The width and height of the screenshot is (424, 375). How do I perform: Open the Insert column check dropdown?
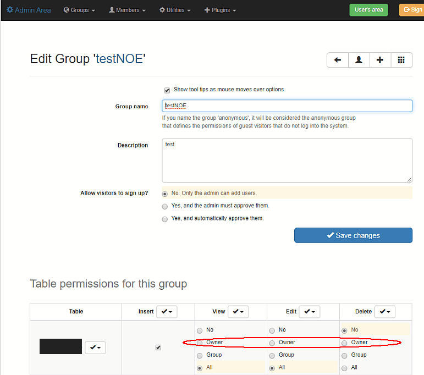(167, 311)
